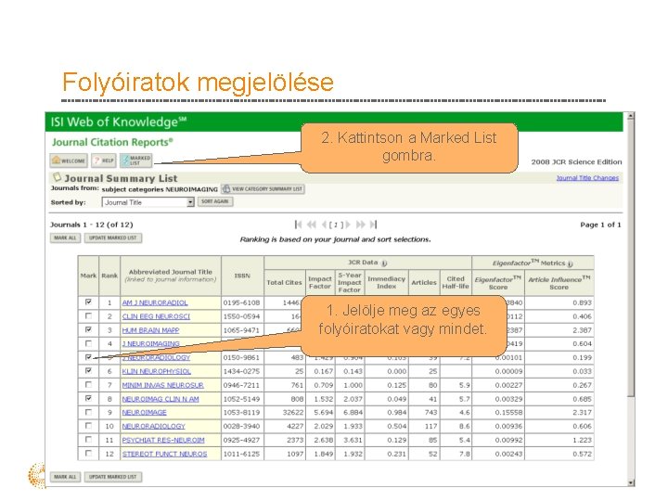The image size is (668, 501).
Task: Click ISSN cell 0946-7211
Action: 241,385
